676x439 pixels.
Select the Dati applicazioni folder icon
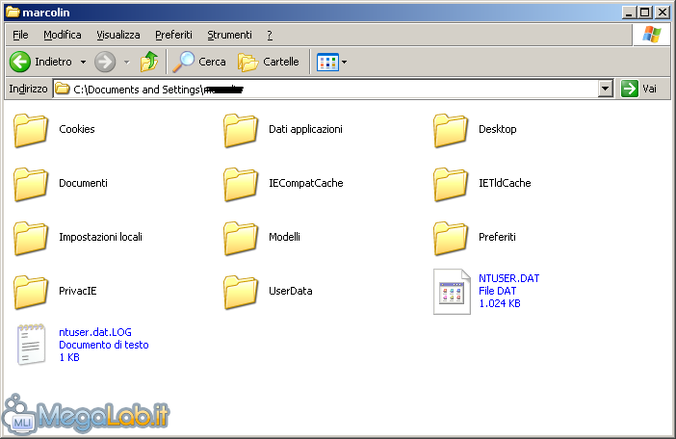241,130
